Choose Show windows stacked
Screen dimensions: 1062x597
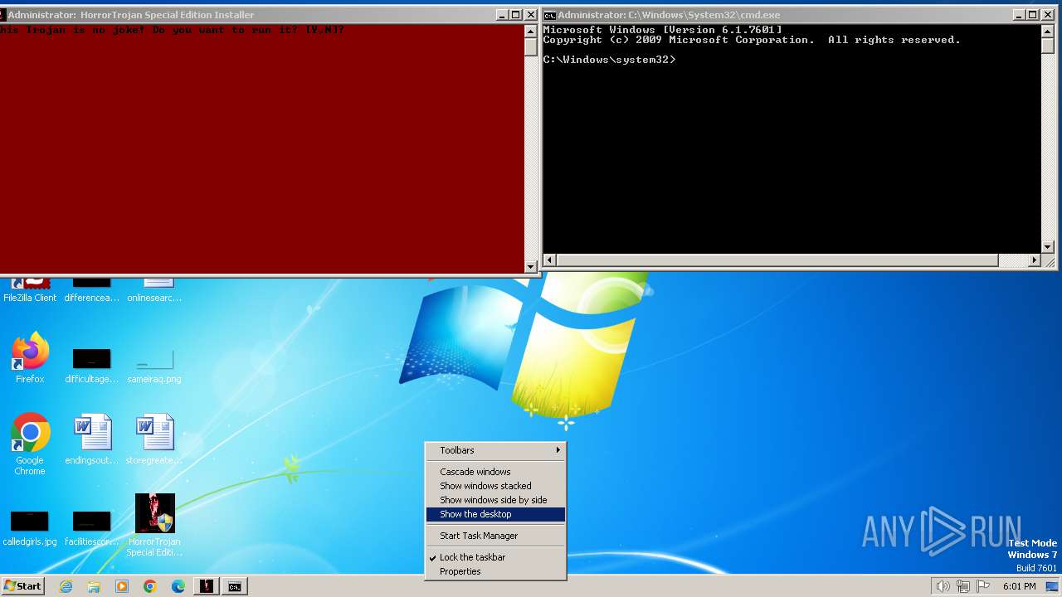coord(495,486)
